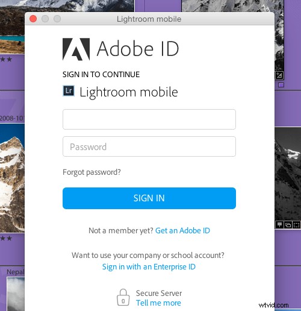The image size is (301, 311).
Task: Select the snowy peak thumbnail on left
Action: pyautogui.click(x=12, y=178)
